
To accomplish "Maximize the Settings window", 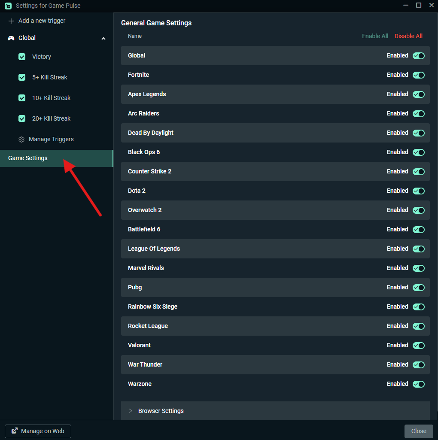I will 419,5.
